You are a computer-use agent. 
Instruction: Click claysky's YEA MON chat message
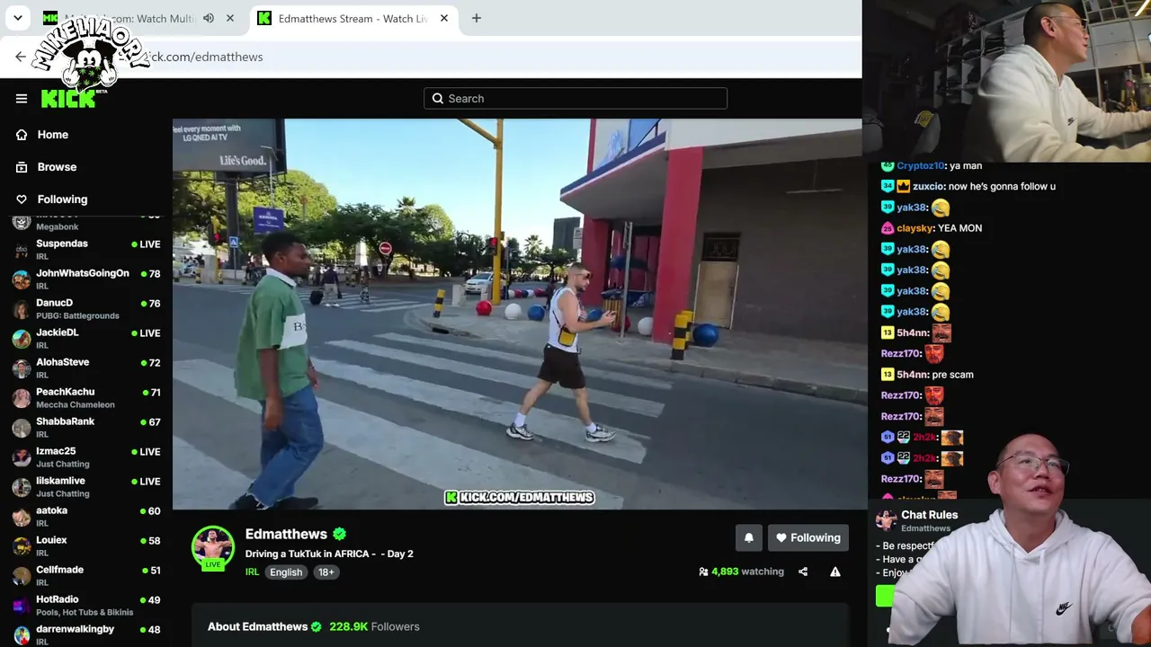[x=931, y=228]
